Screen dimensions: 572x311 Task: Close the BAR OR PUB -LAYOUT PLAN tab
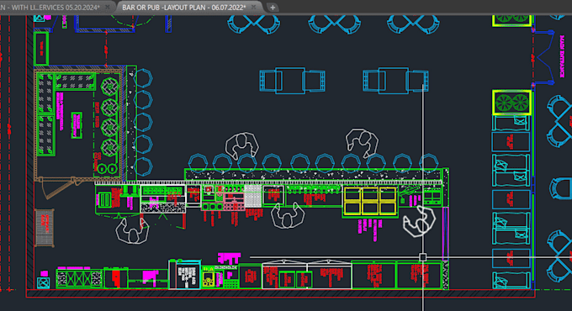(x=253, y=8)
